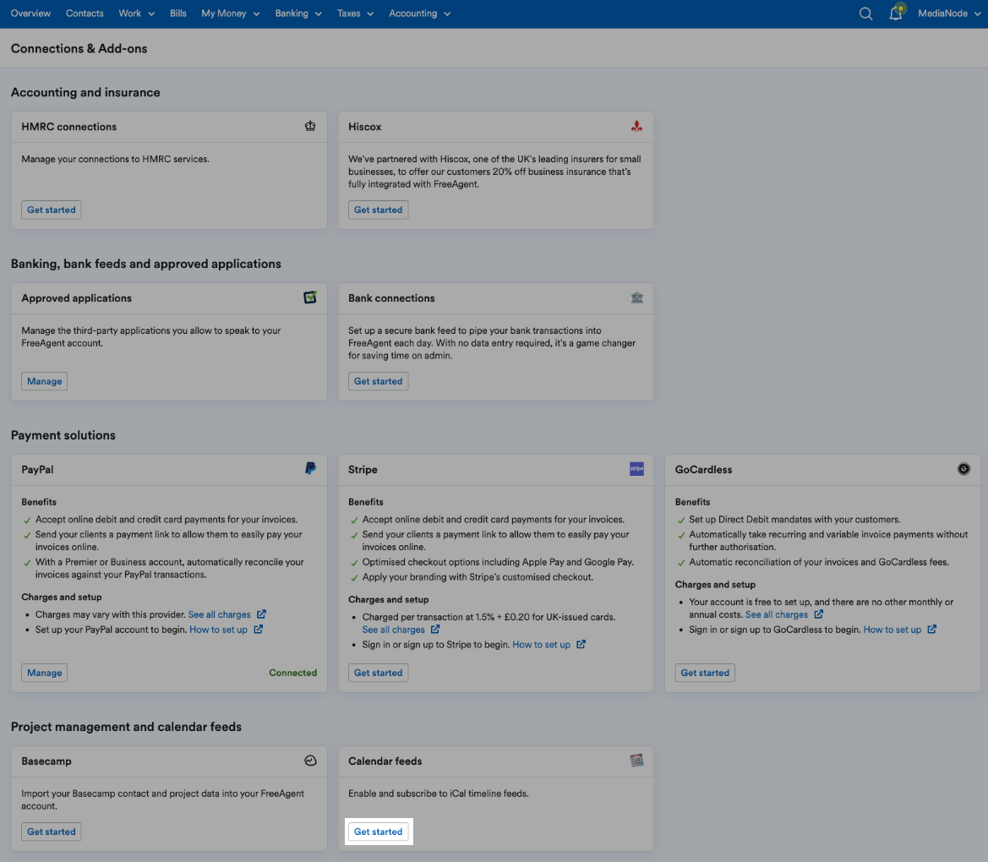Get started with Bank connections
Image resolution: width=988 pixels, height=862 pixels.
(378, 381)
